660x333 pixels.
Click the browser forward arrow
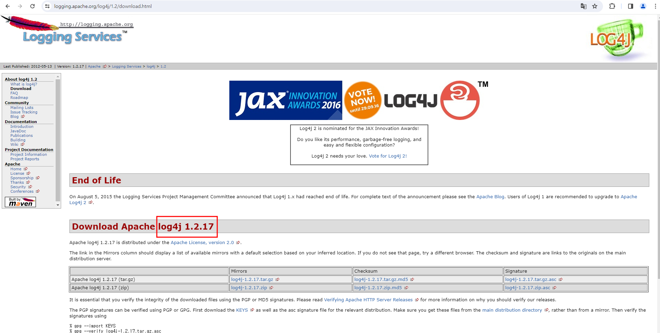(20, 6)
